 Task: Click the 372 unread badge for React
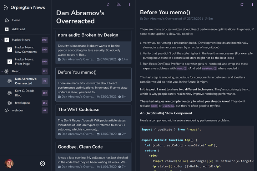(45, 71)
